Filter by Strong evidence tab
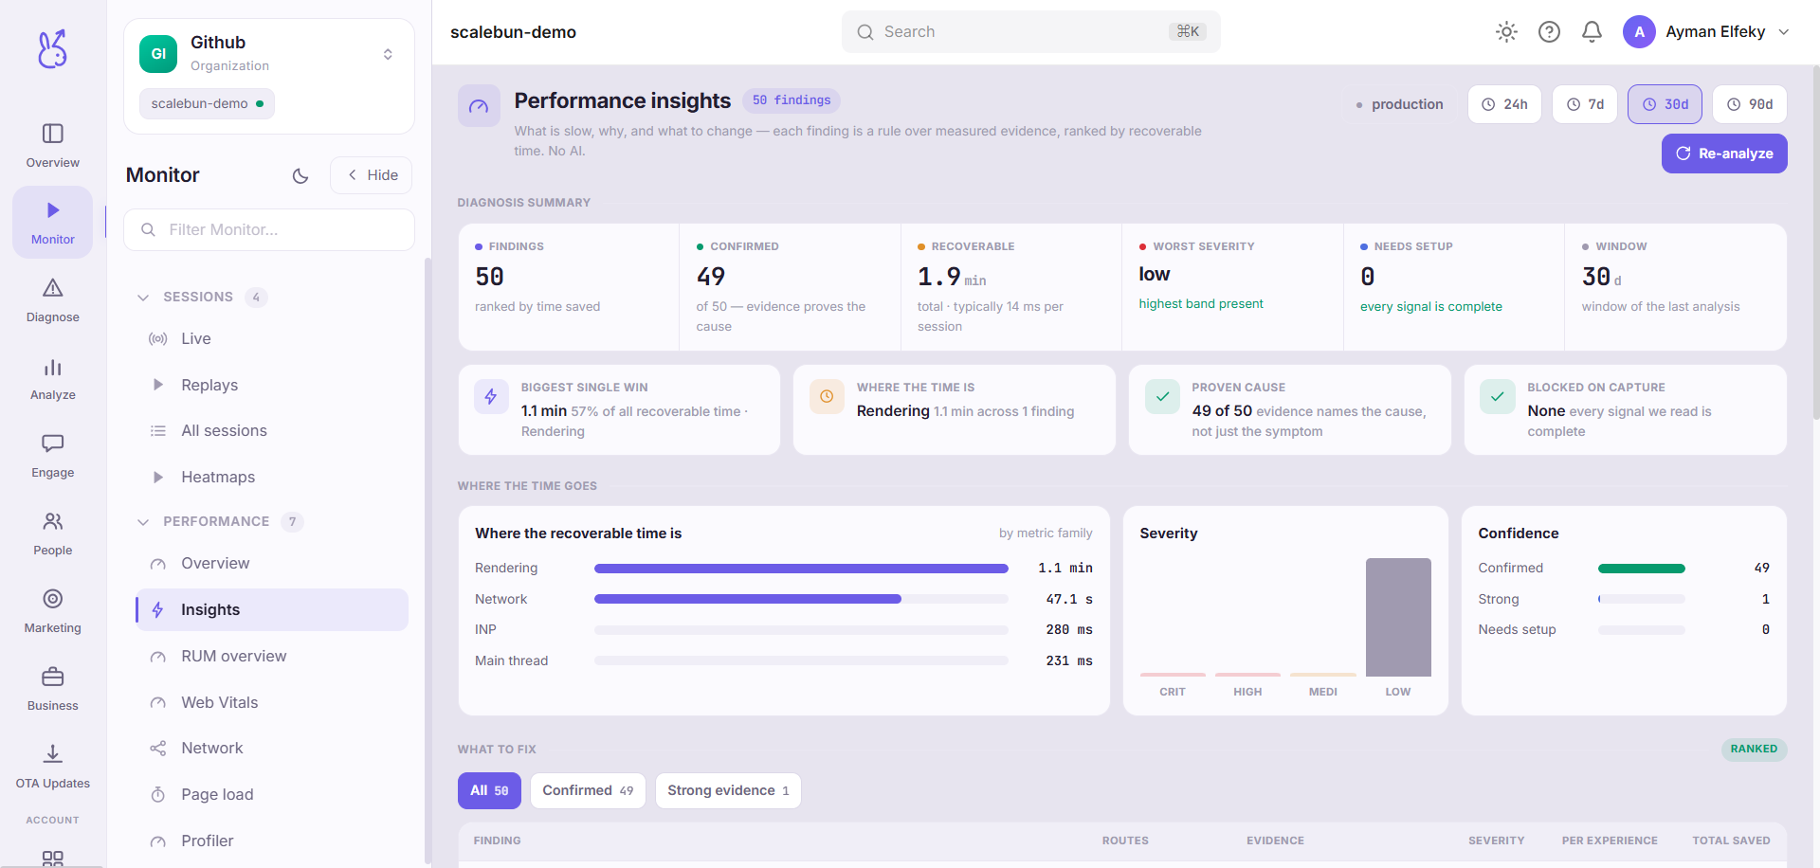 pos(728,790)
